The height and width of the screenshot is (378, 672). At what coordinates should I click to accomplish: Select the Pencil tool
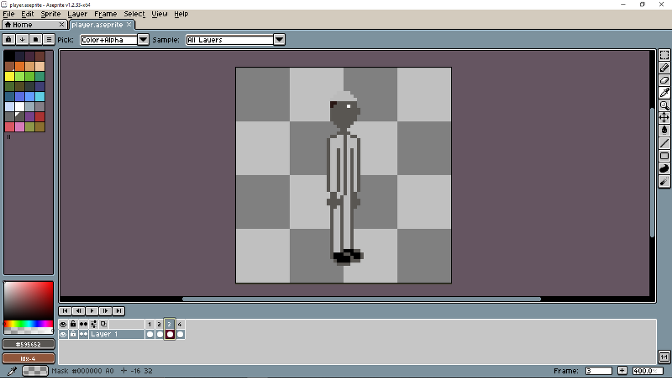[x=664, y=68]
